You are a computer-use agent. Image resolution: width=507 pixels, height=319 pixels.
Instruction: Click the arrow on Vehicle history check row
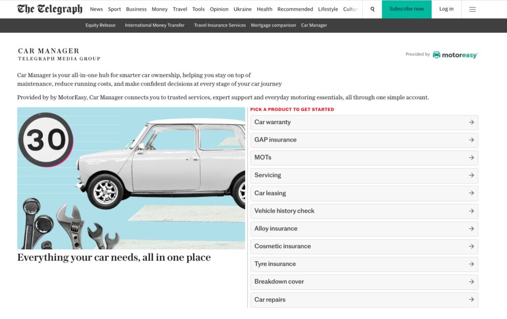coord(471,211)
